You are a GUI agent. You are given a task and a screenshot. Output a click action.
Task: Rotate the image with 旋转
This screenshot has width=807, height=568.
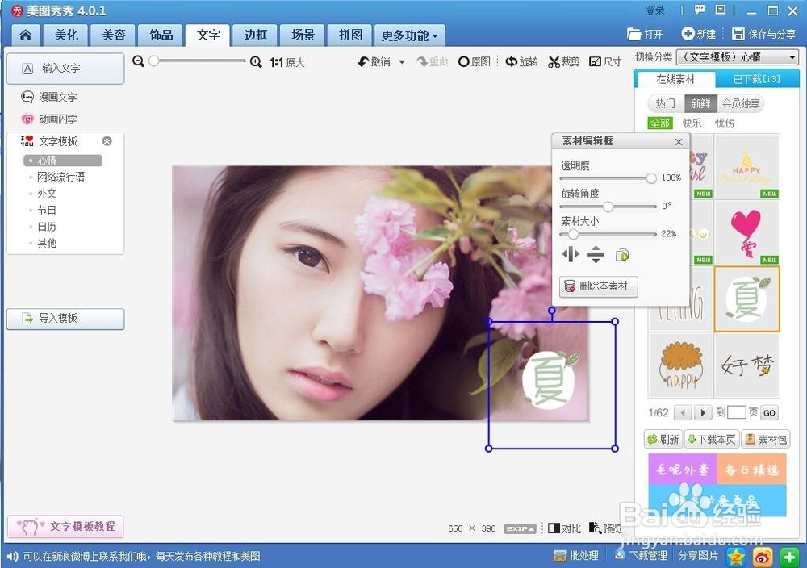(x=521, y=62)
